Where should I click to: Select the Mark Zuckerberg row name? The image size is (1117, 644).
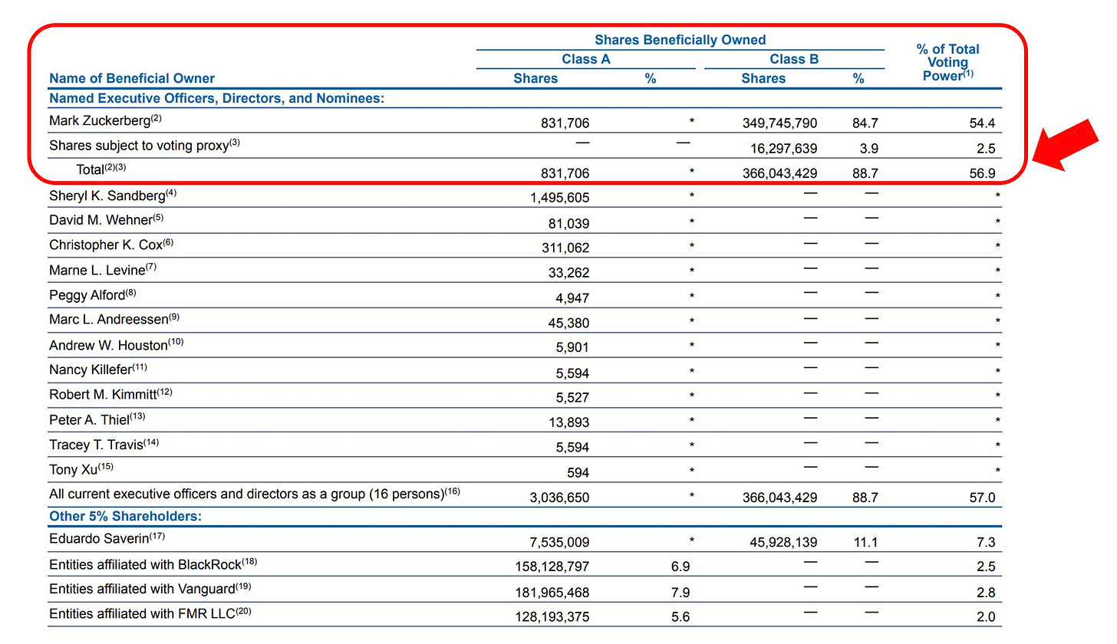pos(106,121)
